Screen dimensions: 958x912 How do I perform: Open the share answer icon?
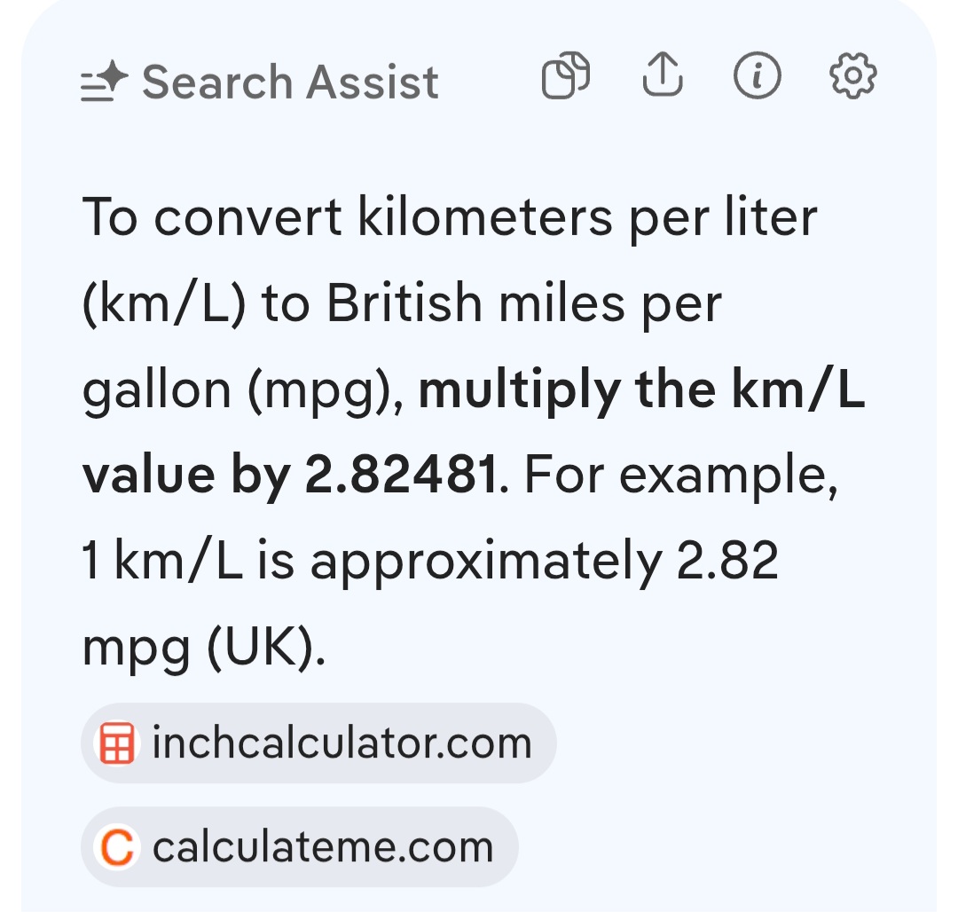click(x=663, y=75)
